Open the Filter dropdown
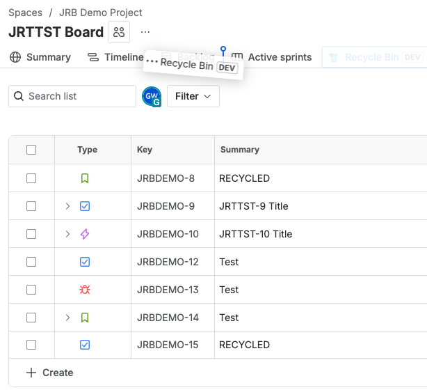This screenshot has height=390, width=427. (x=193, y=96)
